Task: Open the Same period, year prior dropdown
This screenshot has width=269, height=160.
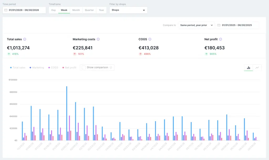Action: 196,25
